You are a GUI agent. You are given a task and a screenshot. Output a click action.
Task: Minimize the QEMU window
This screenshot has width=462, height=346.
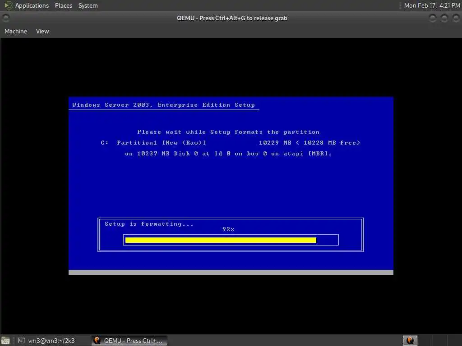[x=433, y=18]
